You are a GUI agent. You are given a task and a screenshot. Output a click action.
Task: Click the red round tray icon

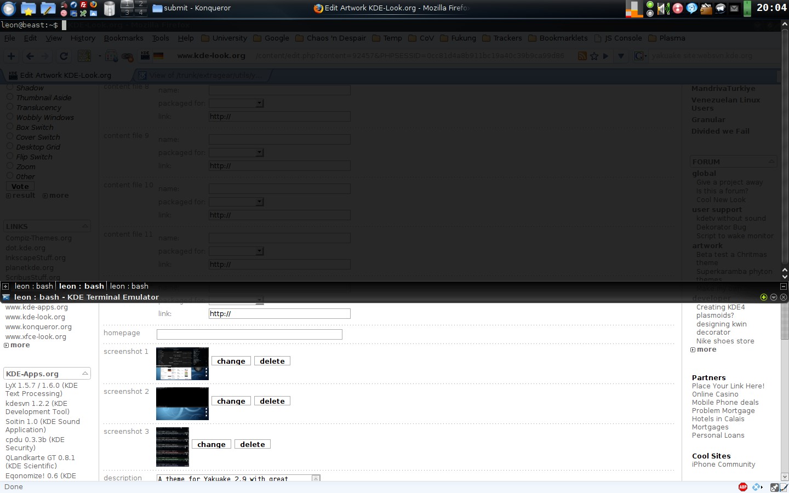point(678,8)
